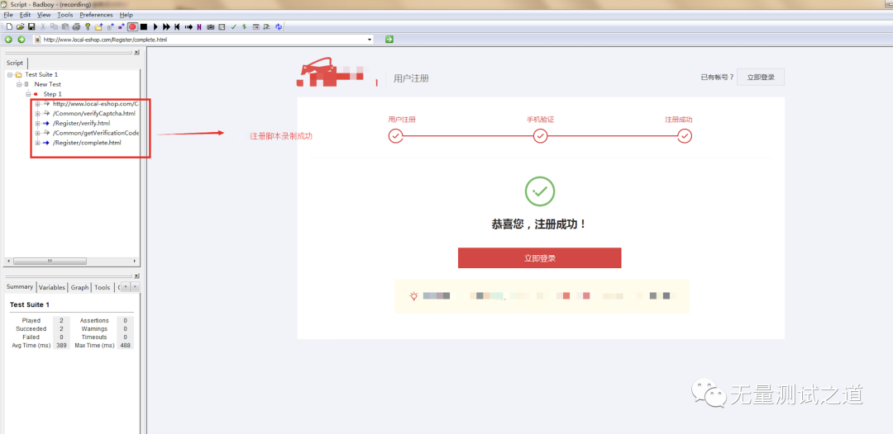893x434 pixels.
Task: Select the Test Suite 1 tree item
Action: pyautogui.click(x=41, y=74)
